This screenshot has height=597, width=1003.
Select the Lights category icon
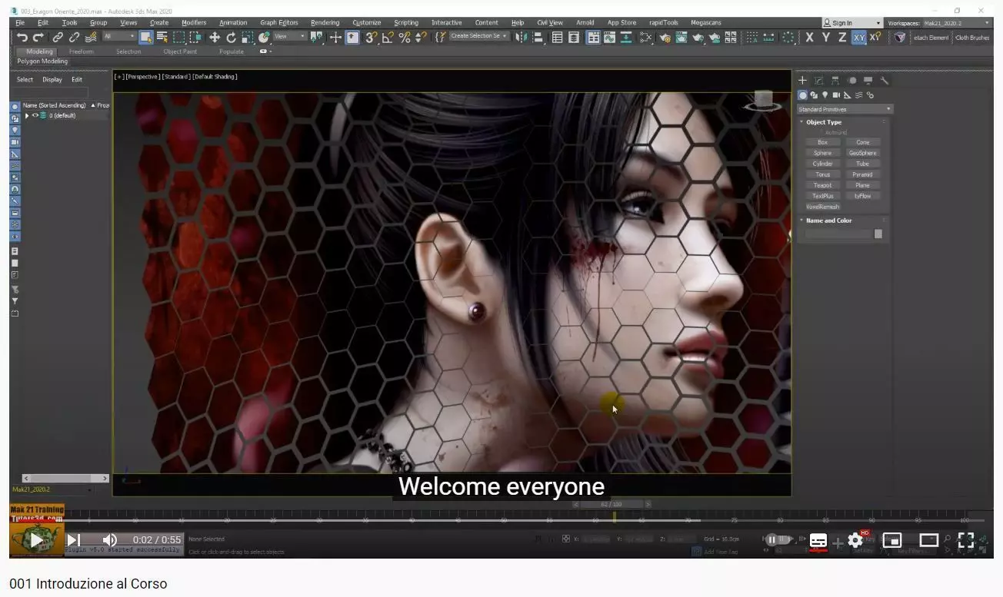pyautogui.click(x=825, y=95)
